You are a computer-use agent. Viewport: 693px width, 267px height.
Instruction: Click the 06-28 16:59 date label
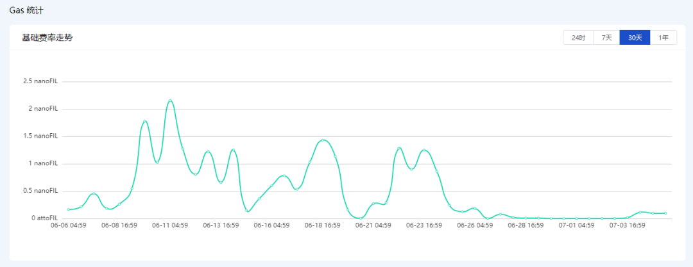coord(526,225)
